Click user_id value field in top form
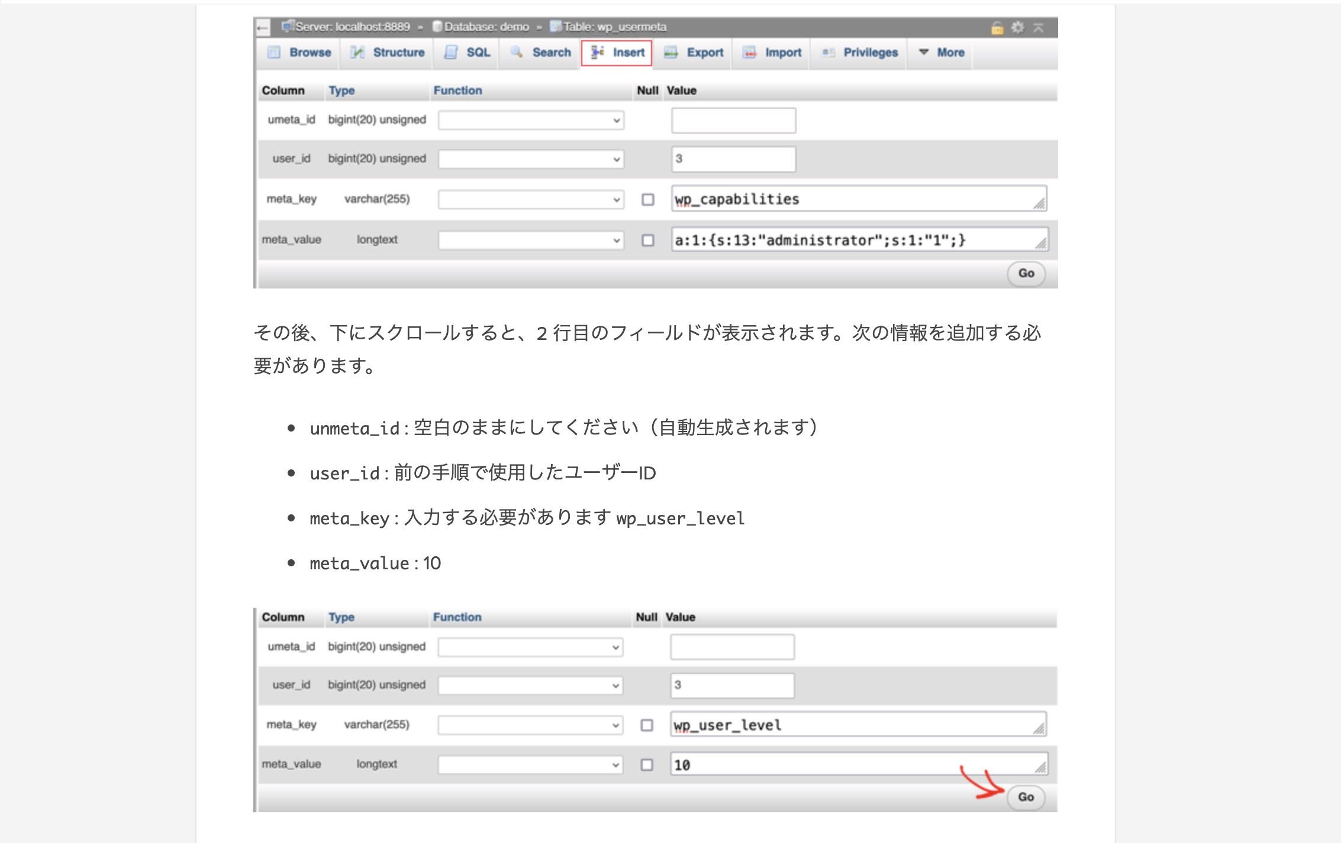Screen dimensions: 1341x843 [x=733, y=159]
